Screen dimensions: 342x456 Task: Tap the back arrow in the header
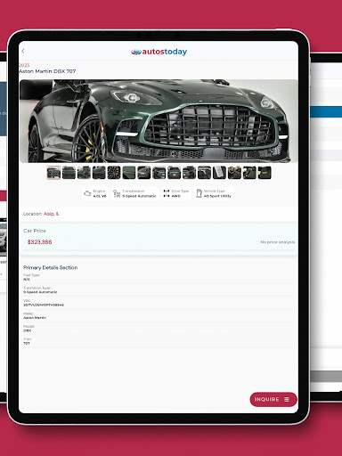pos(23,52)
